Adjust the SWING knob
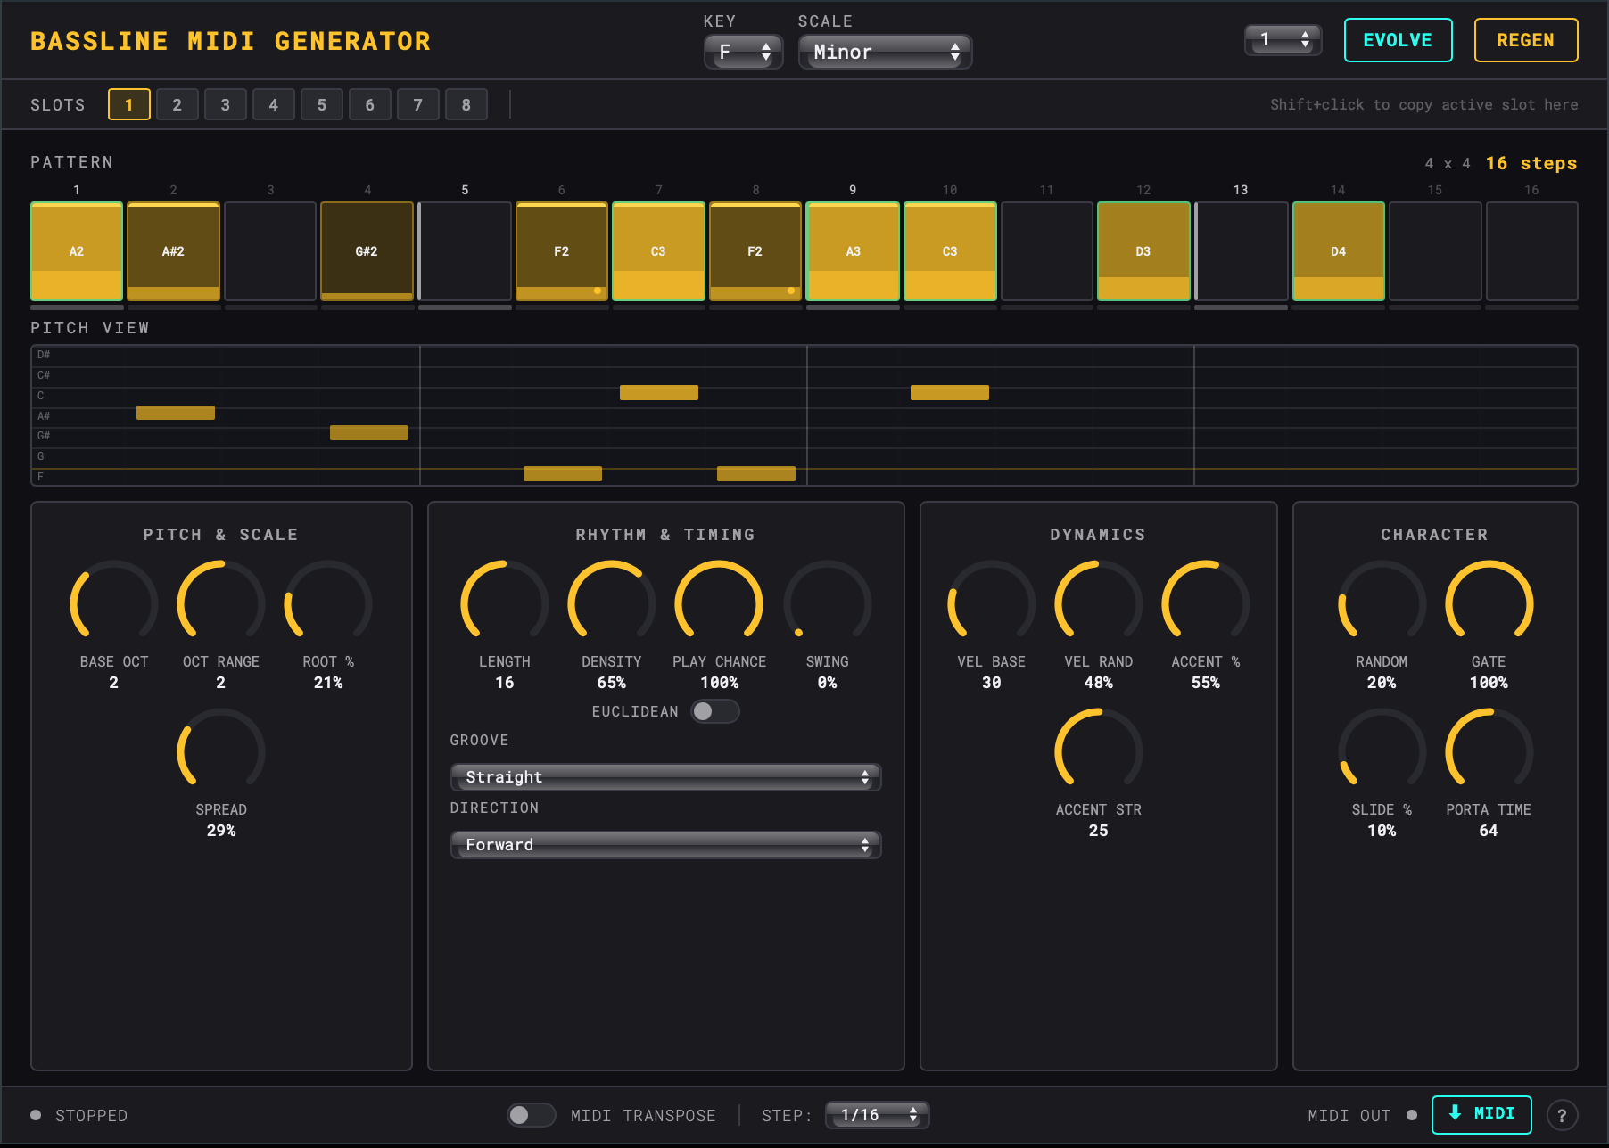The height and width of the screenshot is (1148, 1609). point(826,603)
